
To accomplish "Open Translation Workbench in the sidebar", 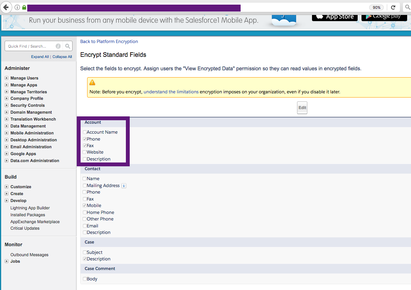I will pos(33,119).
